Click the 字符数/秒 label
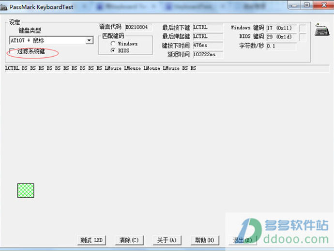 tap(252, 46)
